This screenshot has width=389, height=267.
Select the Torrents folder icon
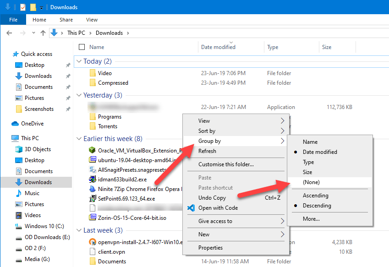[x=93, y=126]
